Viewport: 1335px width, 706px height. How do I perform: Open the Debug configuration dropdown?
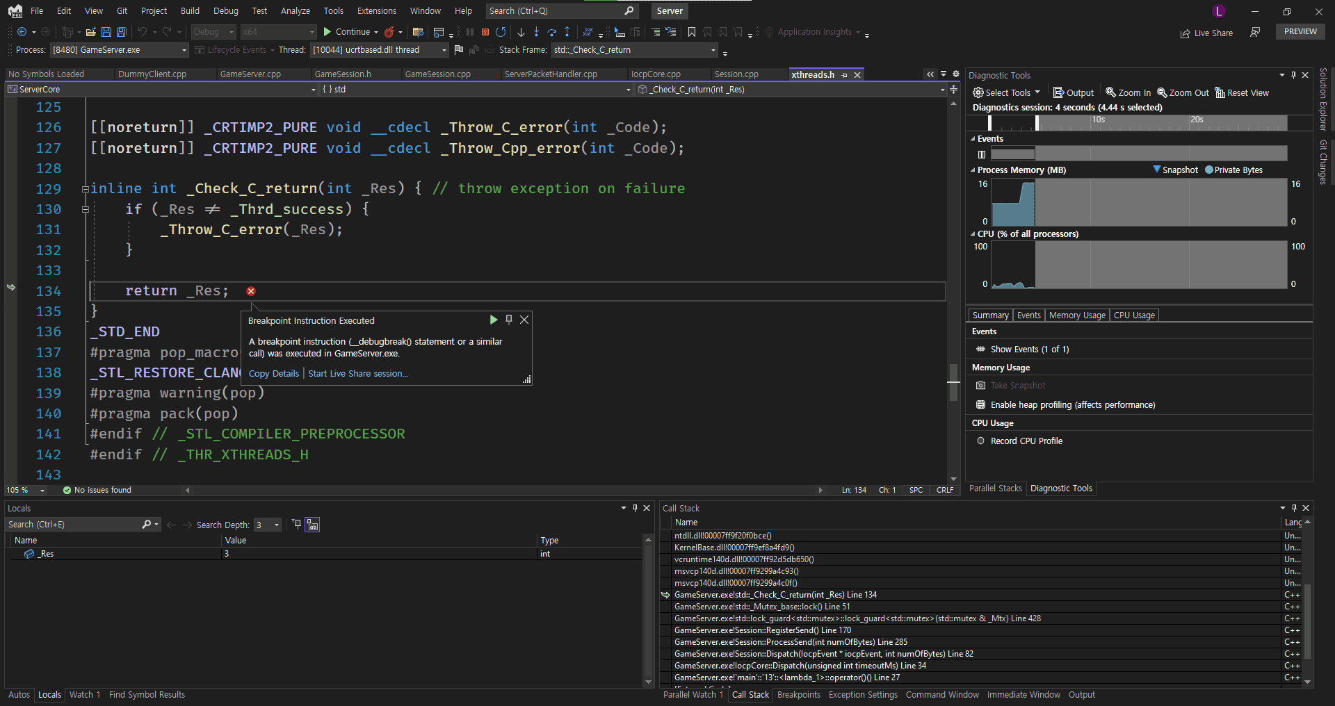(x=213, y=32)
